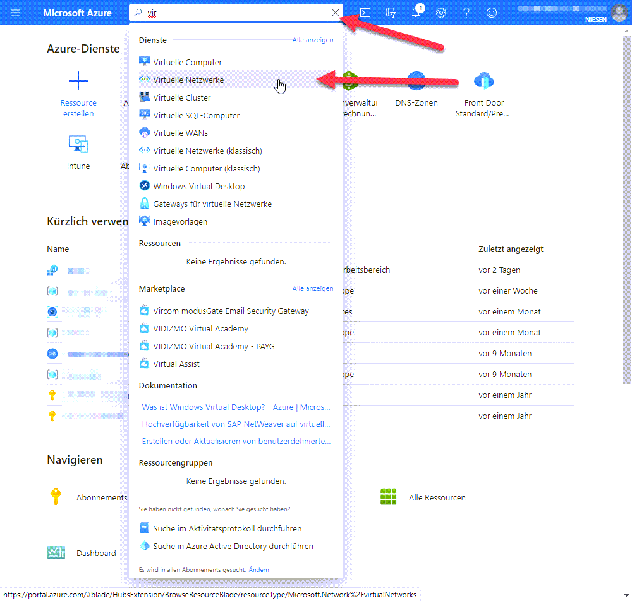Image resolution: width=632 pixels, height=601 pixels.
Task: Select Virtuelle Computer (klassisch) result
Action: 236,169
